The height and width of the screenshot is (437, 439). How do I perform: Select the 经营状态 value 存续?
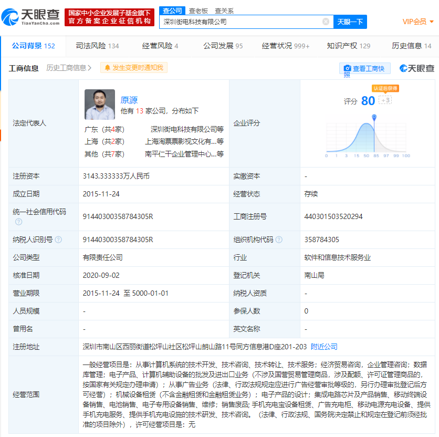tap(311, 194)
